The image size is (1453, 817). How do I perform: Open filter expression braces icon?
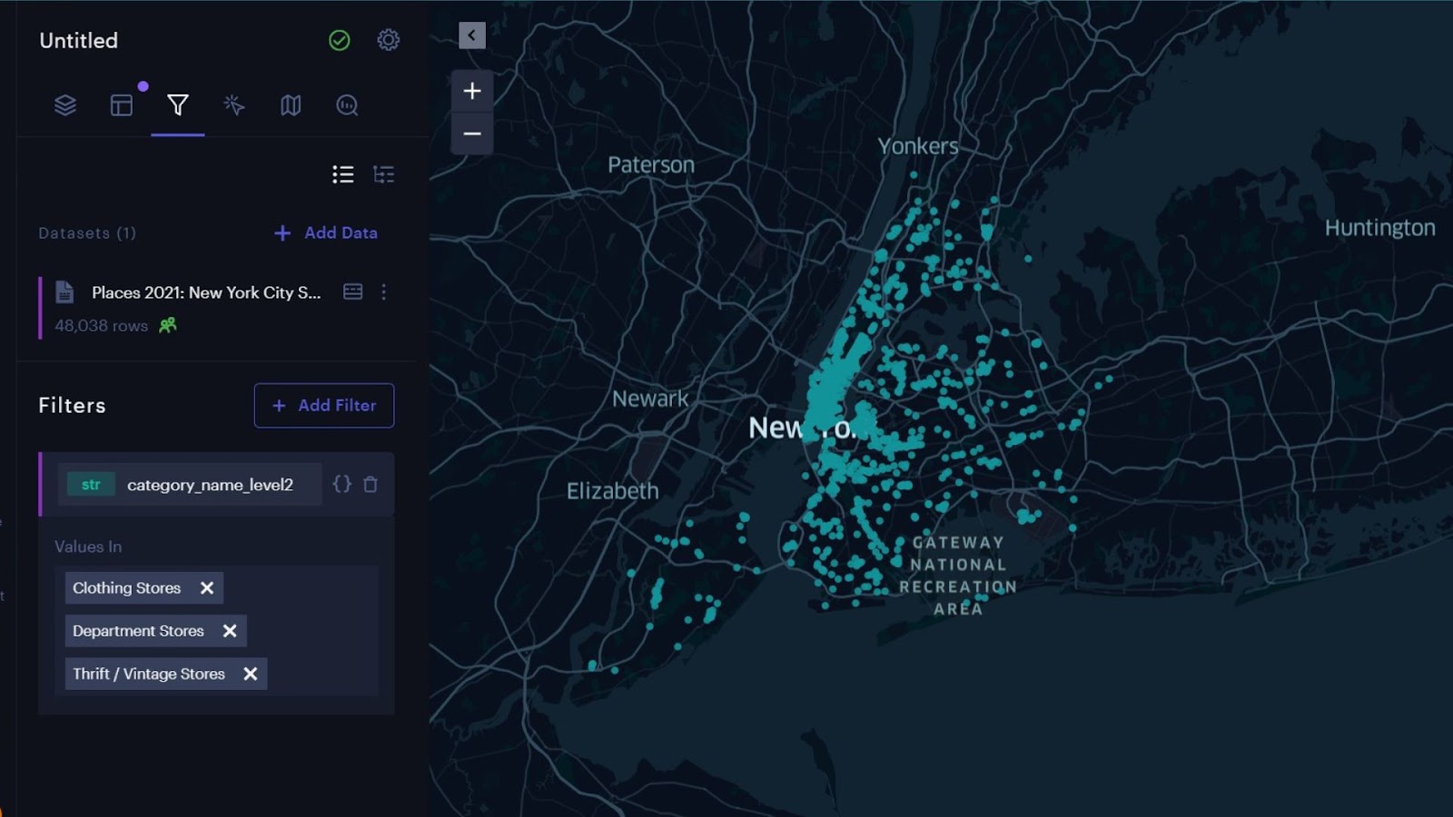pos(341,484)
